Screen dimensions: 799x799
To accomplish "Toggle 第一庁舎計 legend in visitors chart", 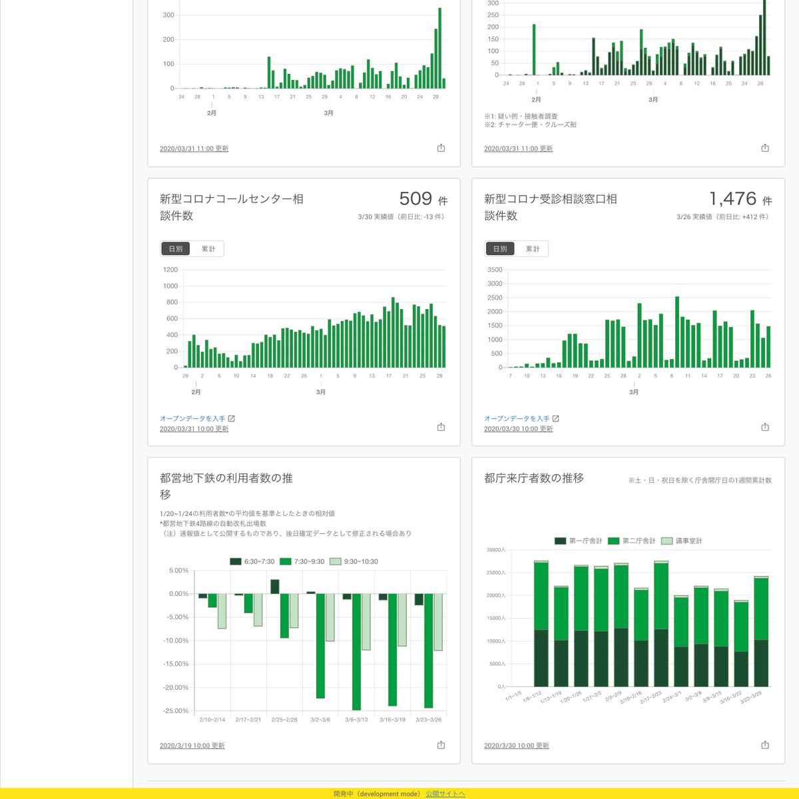I will pos(578,541).
